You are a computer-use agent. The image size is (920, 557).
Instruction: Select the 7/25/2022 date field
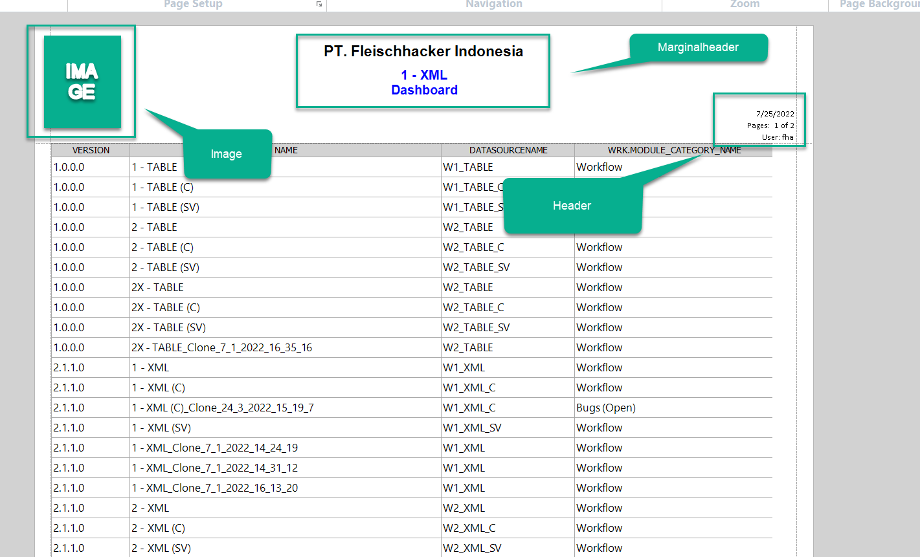click(774, 113)
